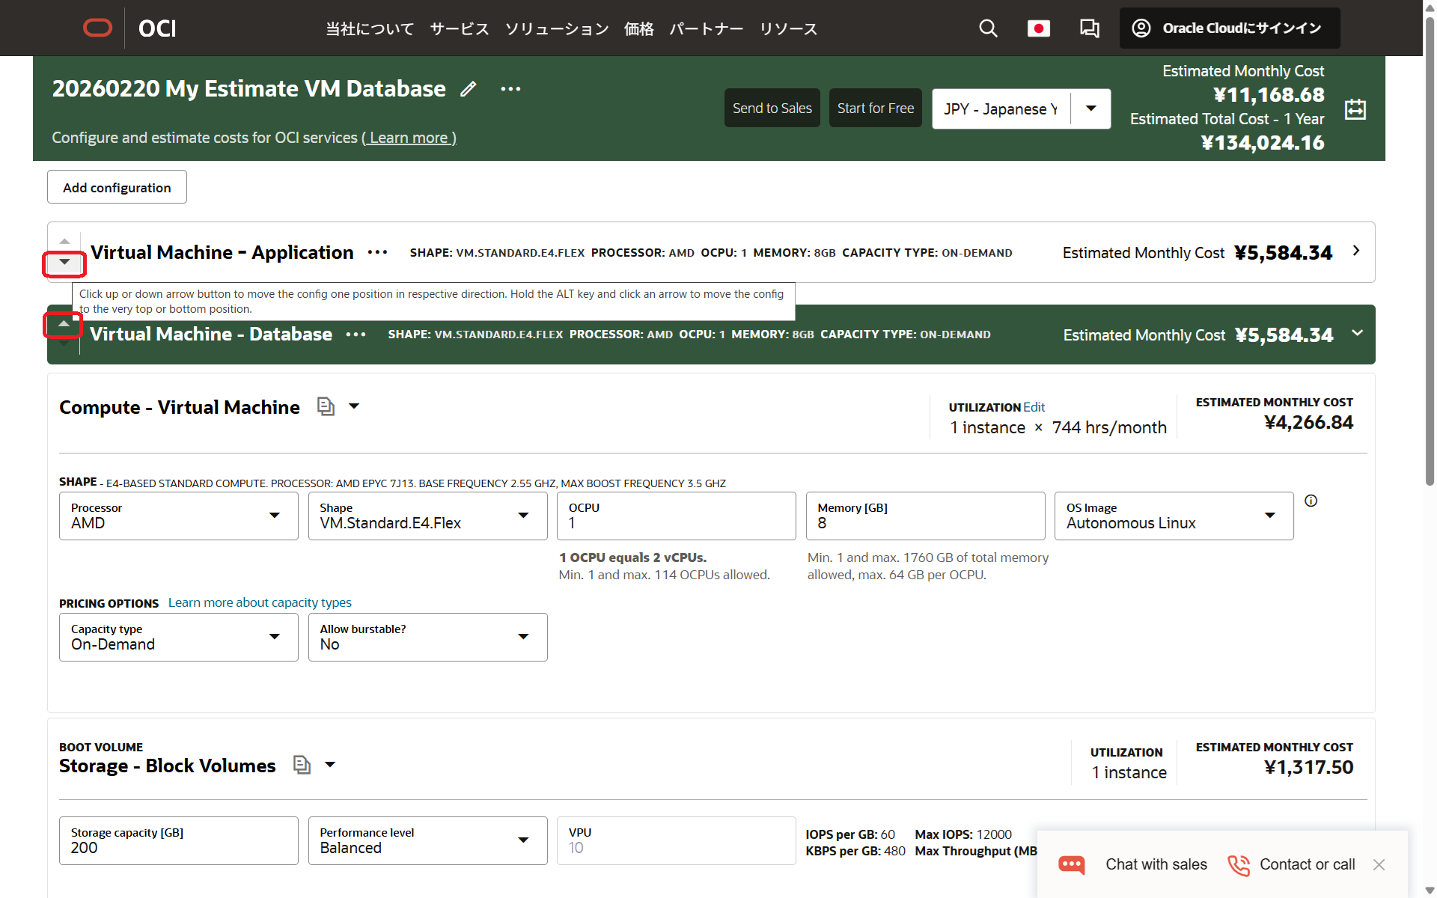Collapse the Virtual Machine - Database section chevron
The image size is (1437, 898).
click(1357, 333)
